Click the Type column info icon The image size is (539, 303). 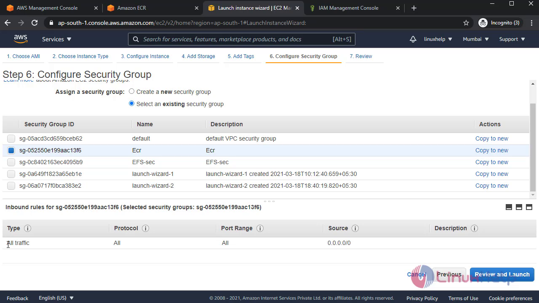point(28,228)
